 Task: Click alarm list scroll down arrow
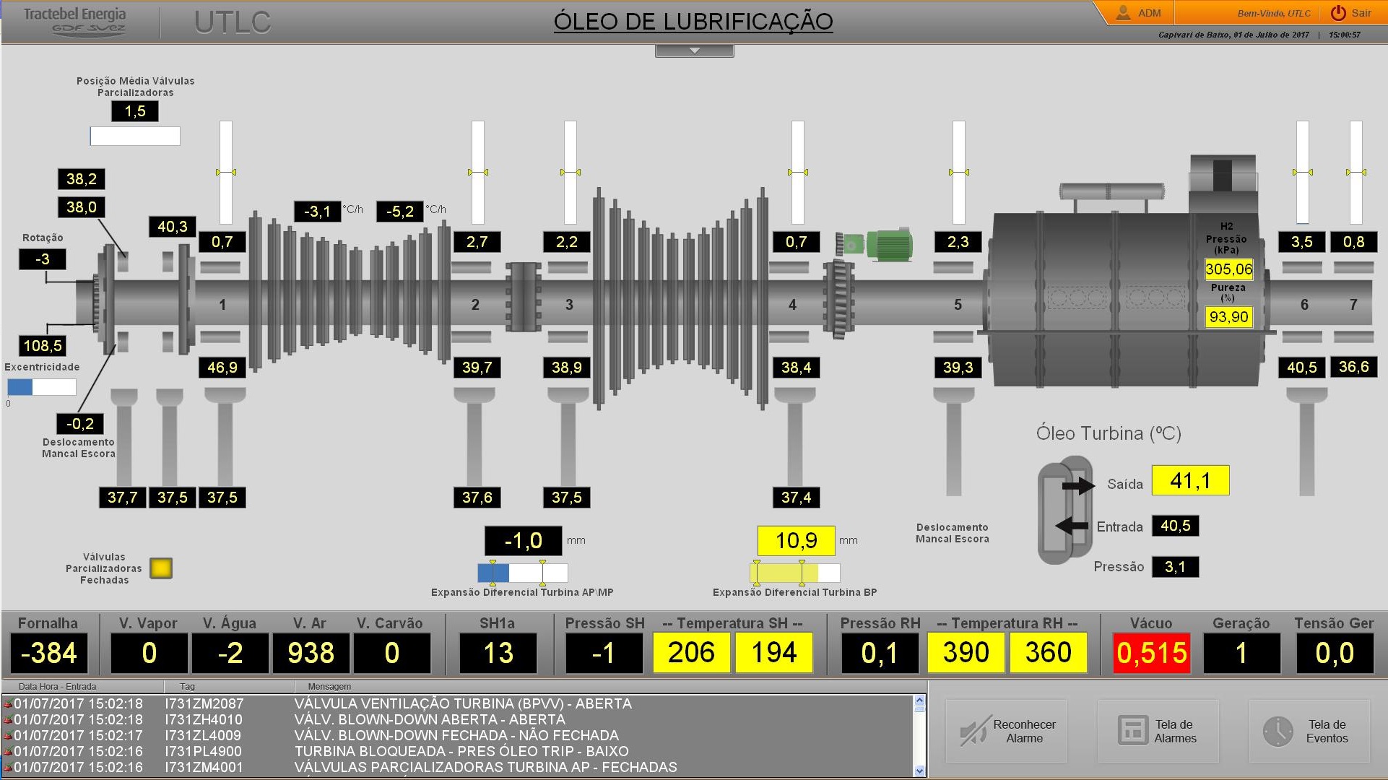point(919,771)
